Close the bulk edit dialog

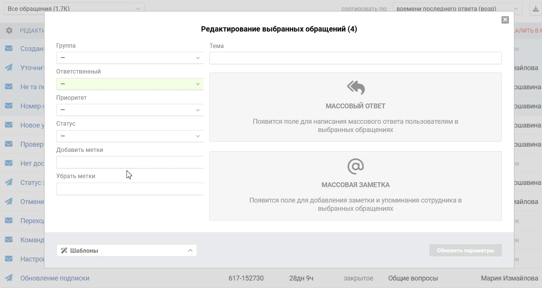(505, 20)
